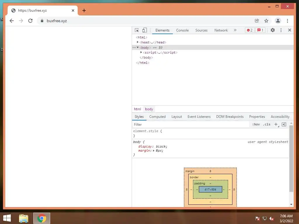299x224 pixels.
Task: Open the Accessibility pane tab
Action: coord(280,117)
